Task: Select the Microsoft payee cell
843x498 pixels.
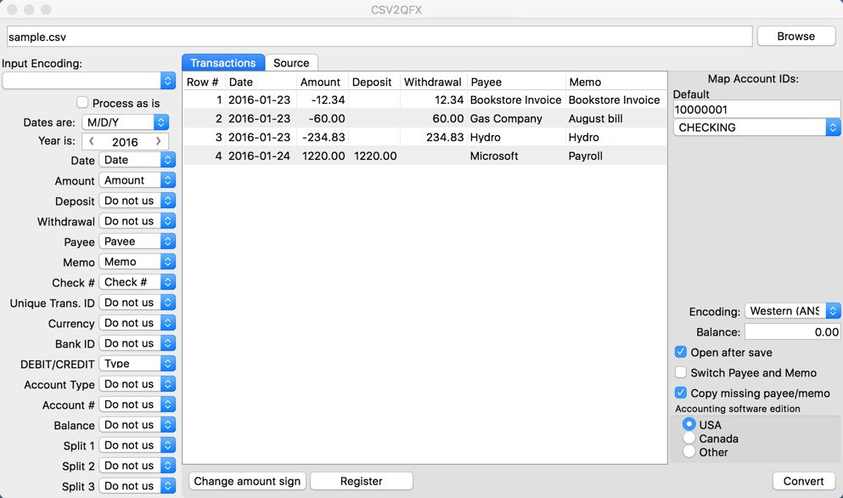Action: coord(516,156)
